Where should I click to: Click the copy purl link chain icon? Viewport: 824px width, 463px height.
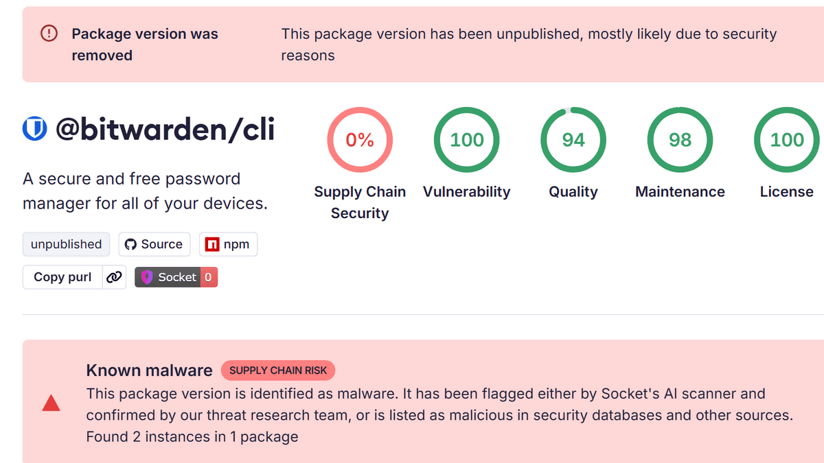[x=114, y=277]
